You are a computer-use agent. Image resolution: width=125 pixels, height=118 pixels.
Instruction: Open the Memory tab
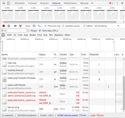84,3
